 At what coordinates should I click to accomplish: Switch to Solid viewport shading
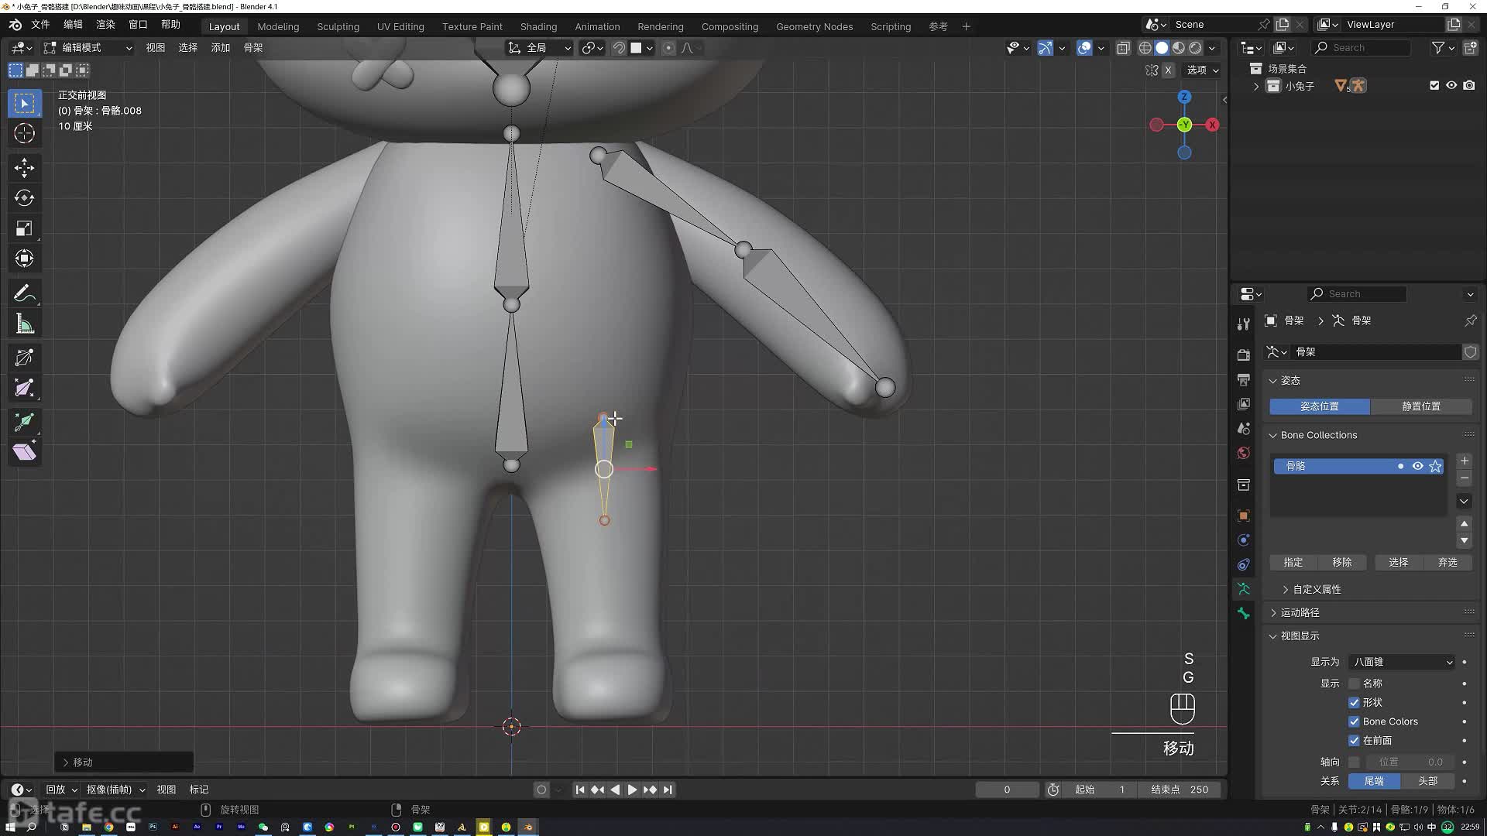(1162, 48)
